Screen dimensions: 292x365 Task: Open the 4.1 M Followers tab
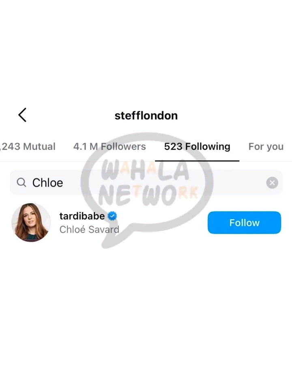pyautogui.click(x=109, y=147)
